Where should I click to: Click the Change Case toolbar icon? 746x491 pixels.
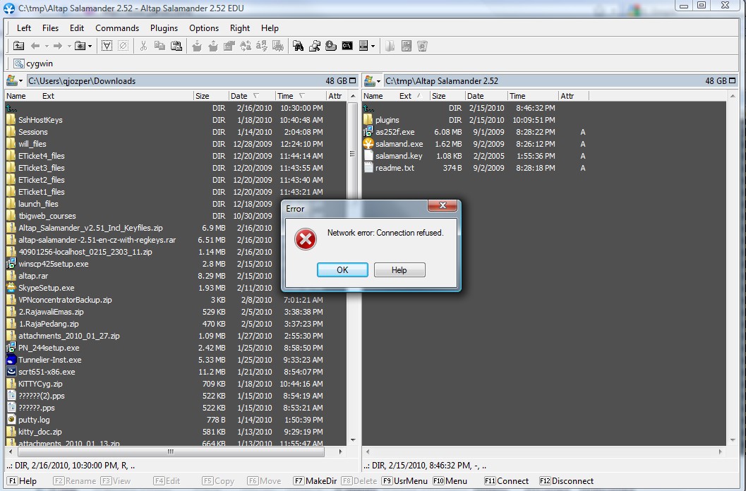pos(262,46)
